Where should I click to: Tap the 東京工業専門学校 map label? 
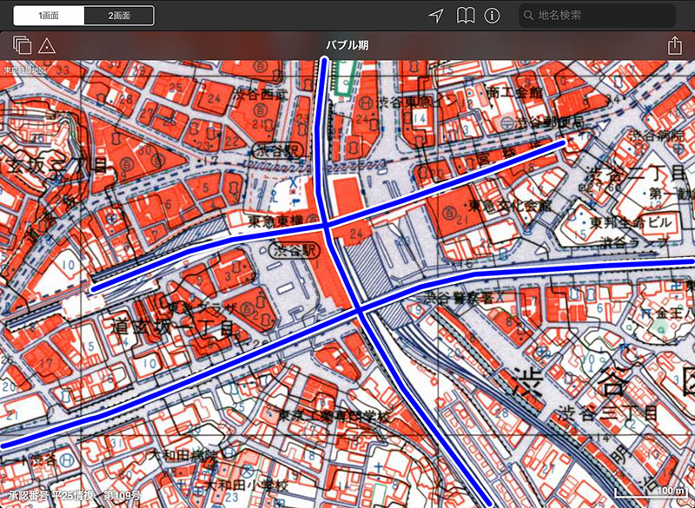click(335, 416)
